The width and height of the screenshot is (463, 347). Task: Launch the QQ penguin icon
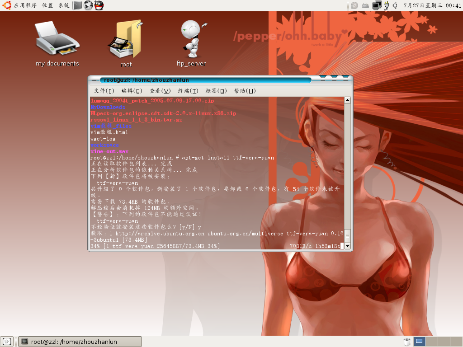99,5
